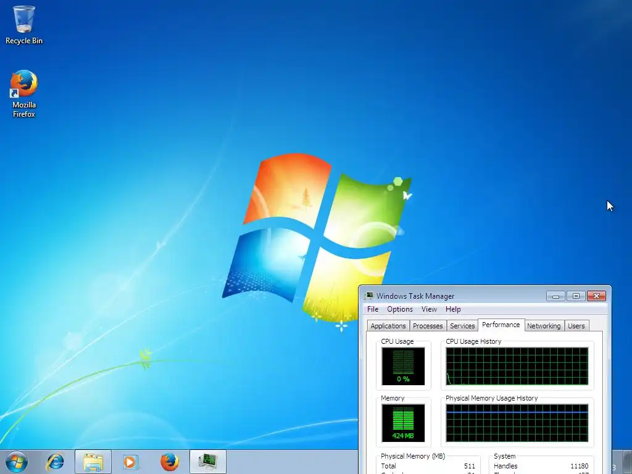
Task: Click the Total physical memory value 511
Action: 470,466
